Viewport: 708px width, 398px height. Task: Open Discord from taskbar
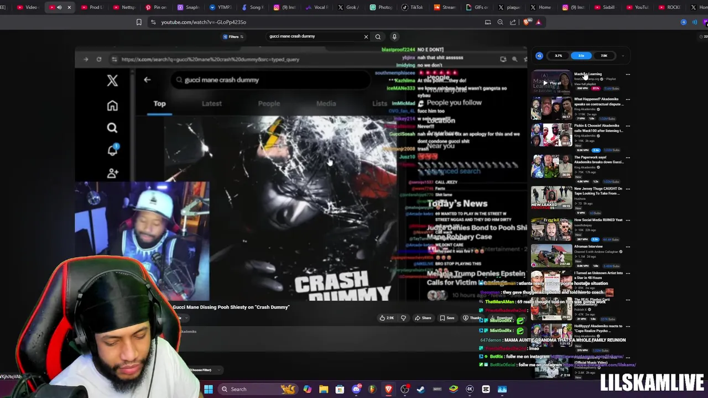pyautogui.click(x=356, y=389)
